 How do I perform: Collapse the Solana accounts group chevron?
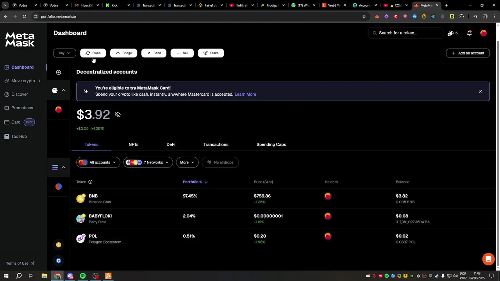click(63, 167)
